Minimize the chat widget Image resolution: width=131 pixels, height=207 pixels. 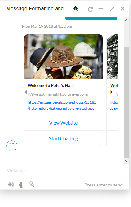coord(101,9)
